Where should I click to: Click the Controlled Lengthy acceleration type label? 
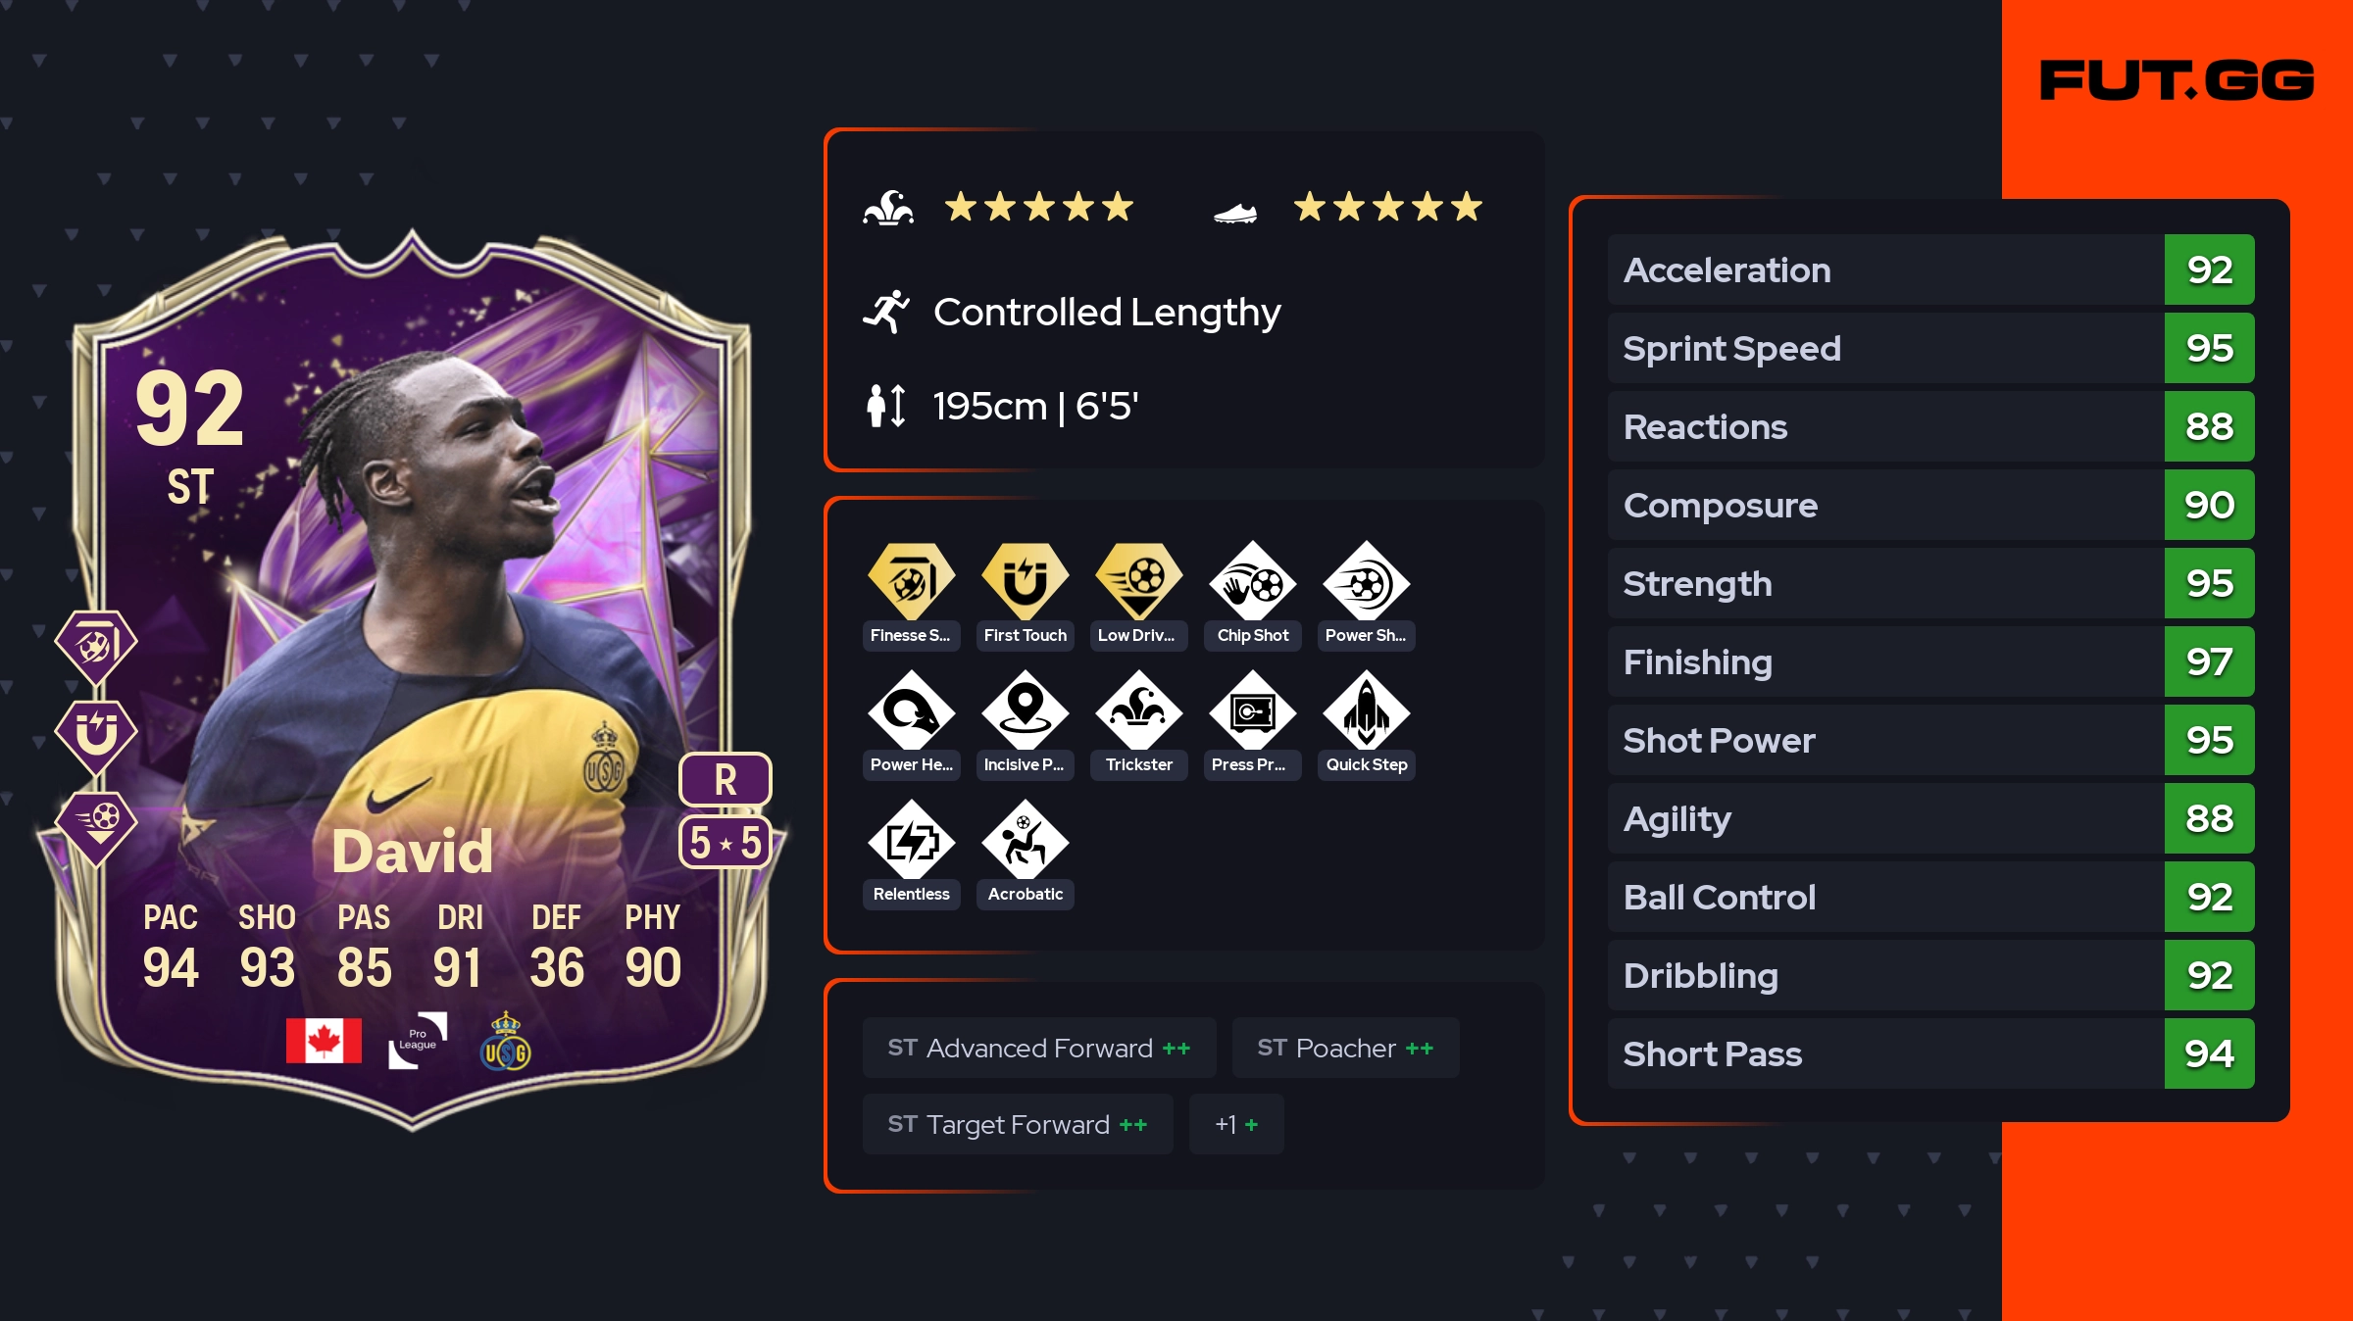pyautogui.click(x=1107, y=313)
